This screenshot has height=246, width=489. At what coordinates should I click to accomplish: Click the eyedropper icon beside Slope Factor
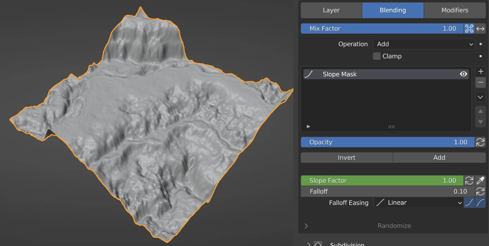click(x=480, y=181)
